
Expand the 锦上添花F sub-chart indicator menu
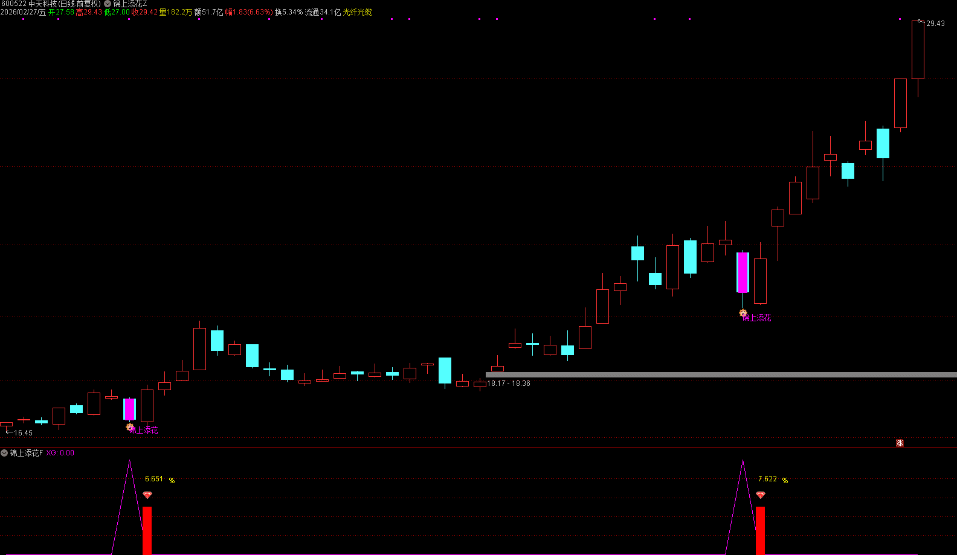[x=4, y=453]
